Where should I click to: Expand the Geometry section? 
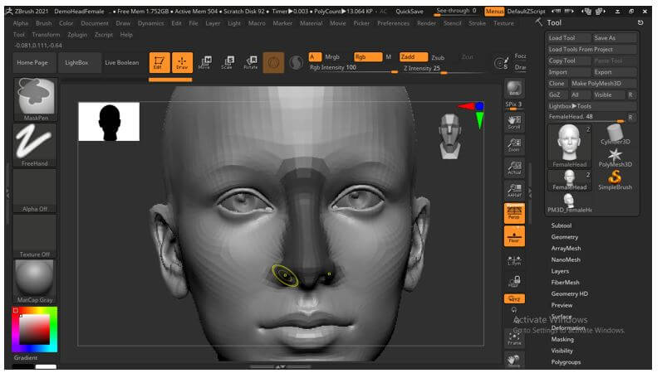564,237
